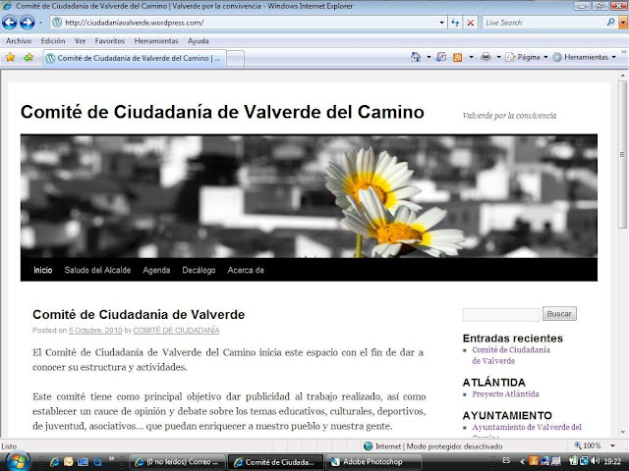
Task: Go to the Inicio nav item
Action: [43, 270]
